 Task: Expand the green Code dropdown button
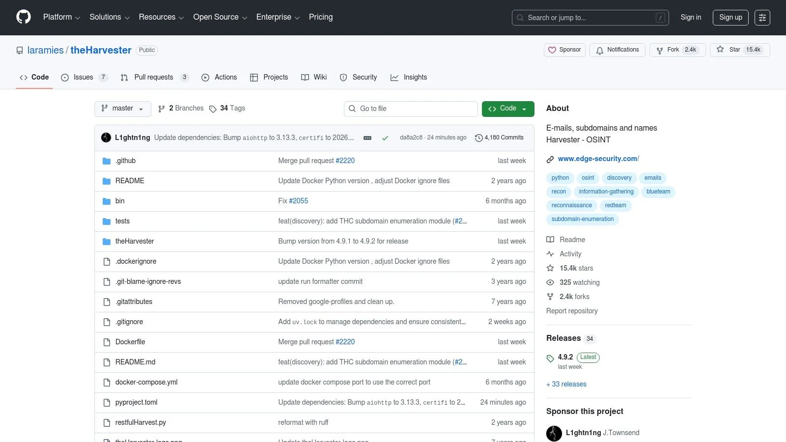[508, 109]
